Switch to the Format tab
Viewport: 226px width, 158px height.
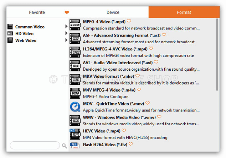click(x=184, y=12)
